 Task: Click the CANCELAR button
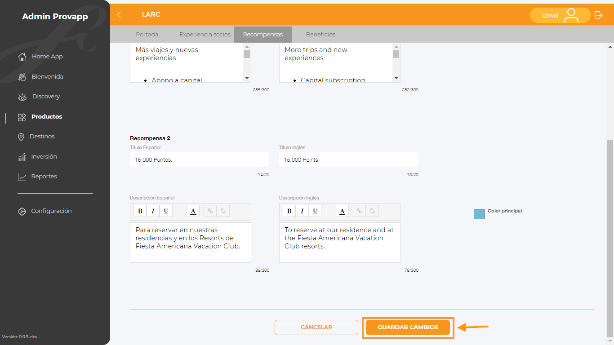pos(316,327)
